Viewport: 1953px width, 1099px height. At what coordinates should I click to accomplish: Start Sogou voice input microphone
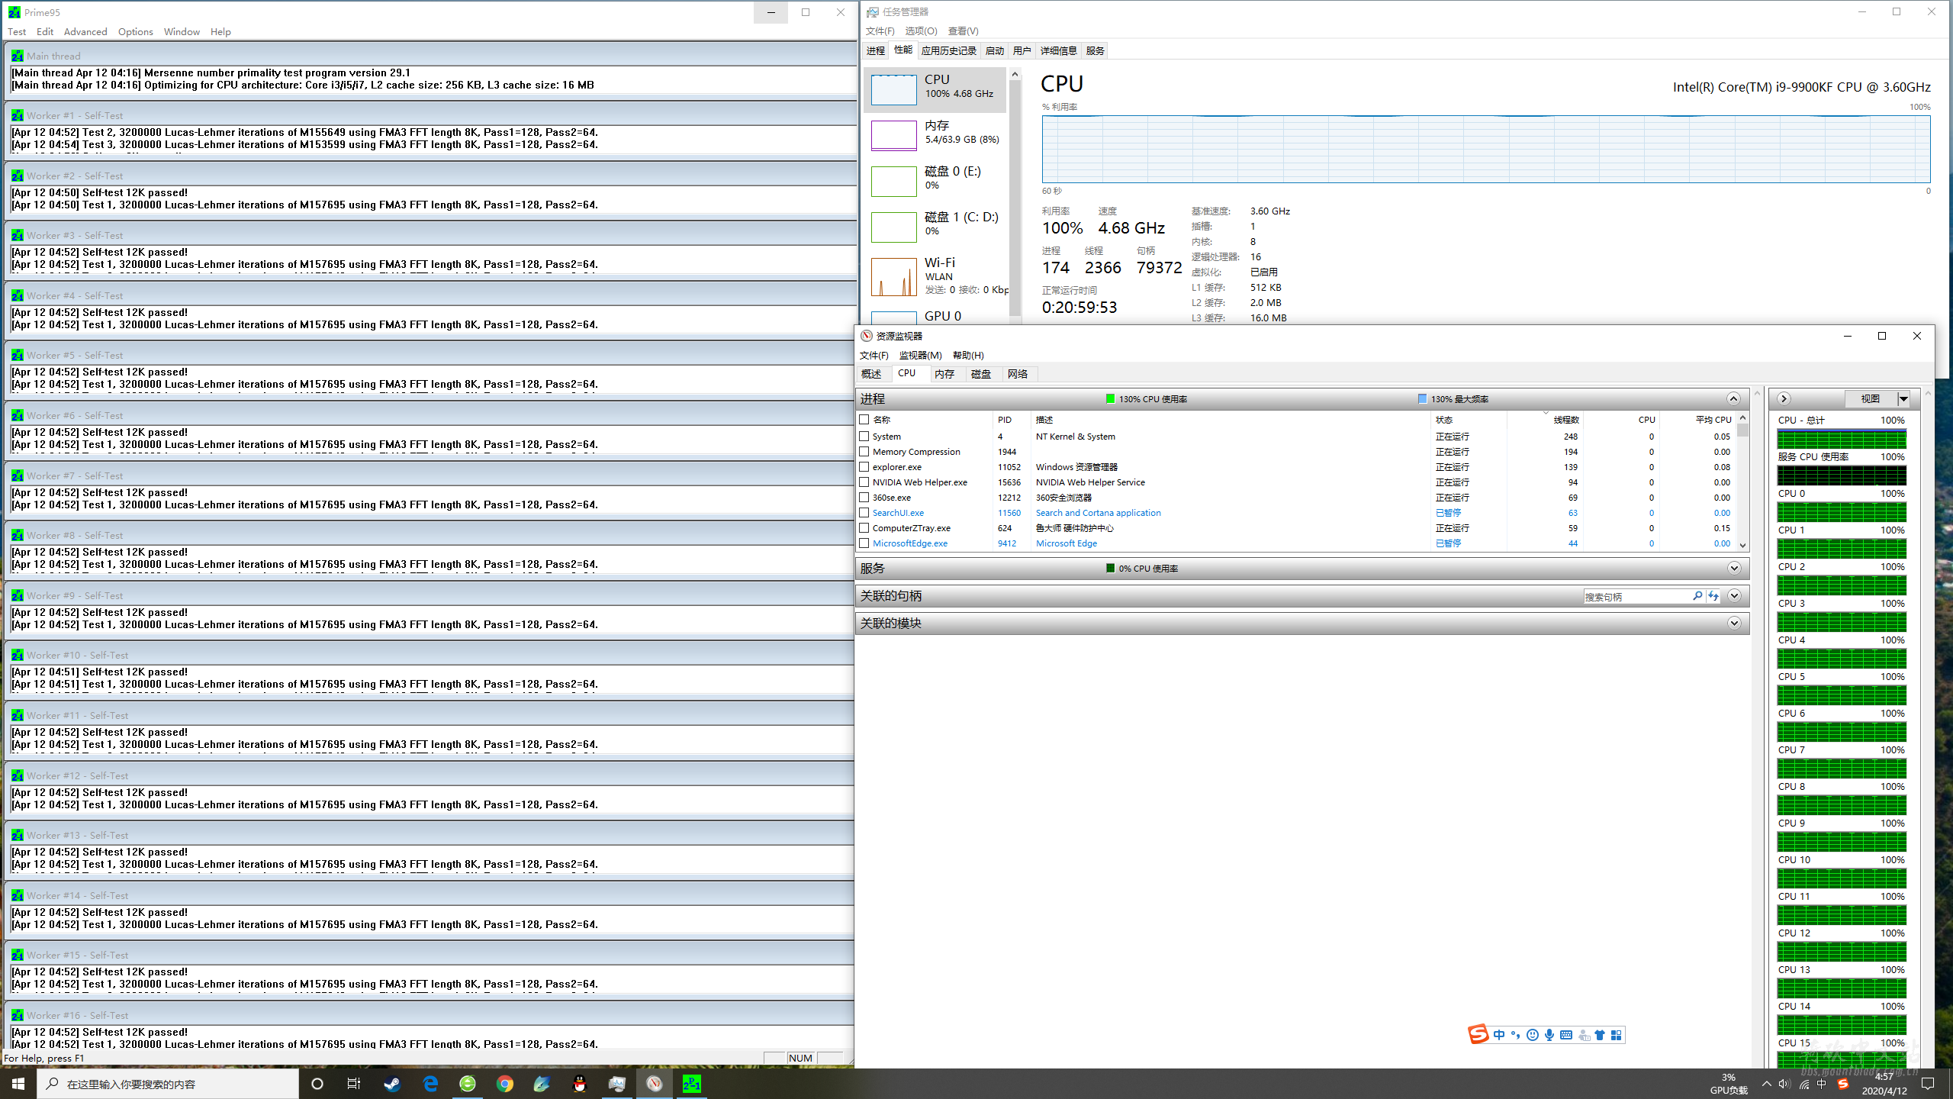click(1549, 1035)
